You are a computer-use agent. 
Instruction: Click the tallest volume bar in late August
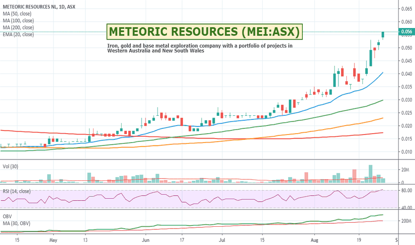click(x=370, y=174)
